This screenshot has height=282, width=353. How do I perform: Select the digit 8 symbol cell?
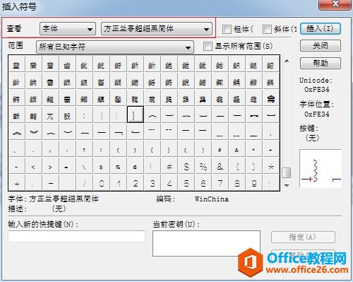click(237, 183)
